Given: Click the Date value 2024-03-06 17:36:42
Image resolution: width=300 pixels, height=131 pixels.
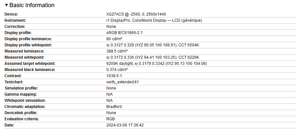Looking at the screenshot, I should [x=125, y=125].
